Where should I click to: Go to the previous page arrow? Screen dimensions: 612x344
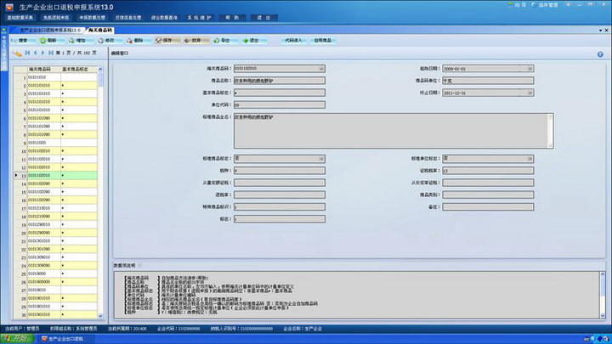(35, 53)
